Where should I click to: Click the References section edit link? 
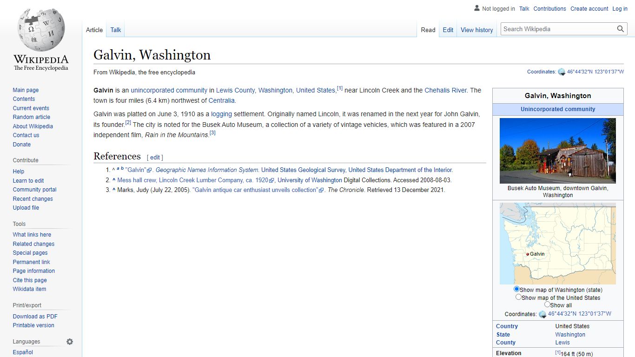coord(155,158)
